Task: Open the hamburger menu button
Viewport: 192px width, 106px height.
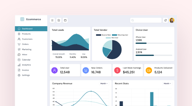Action: point(52,20)
